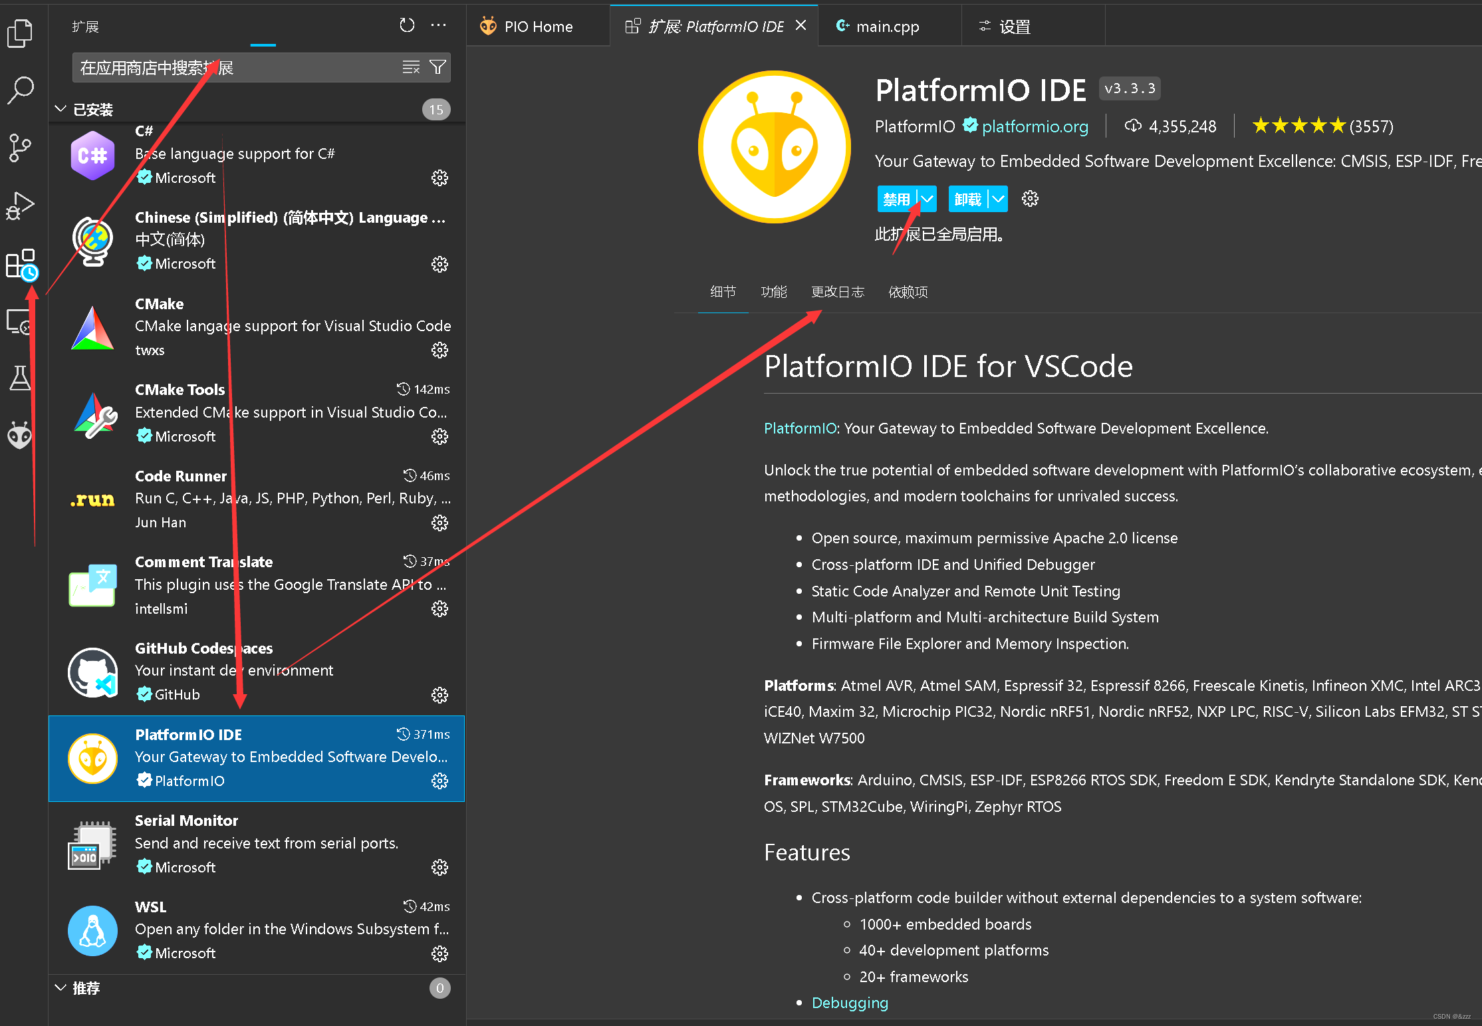Click the five-star rating (3557)
The image size is (1482, 1026).
coord(1322,126)
